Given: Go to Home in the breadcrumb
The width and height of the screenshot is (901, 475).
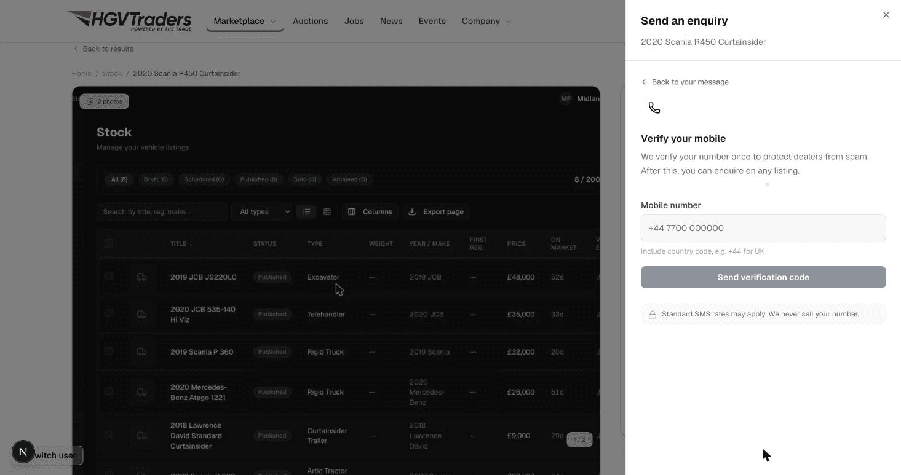Looking at the screenshot, I should coord(81,73).
